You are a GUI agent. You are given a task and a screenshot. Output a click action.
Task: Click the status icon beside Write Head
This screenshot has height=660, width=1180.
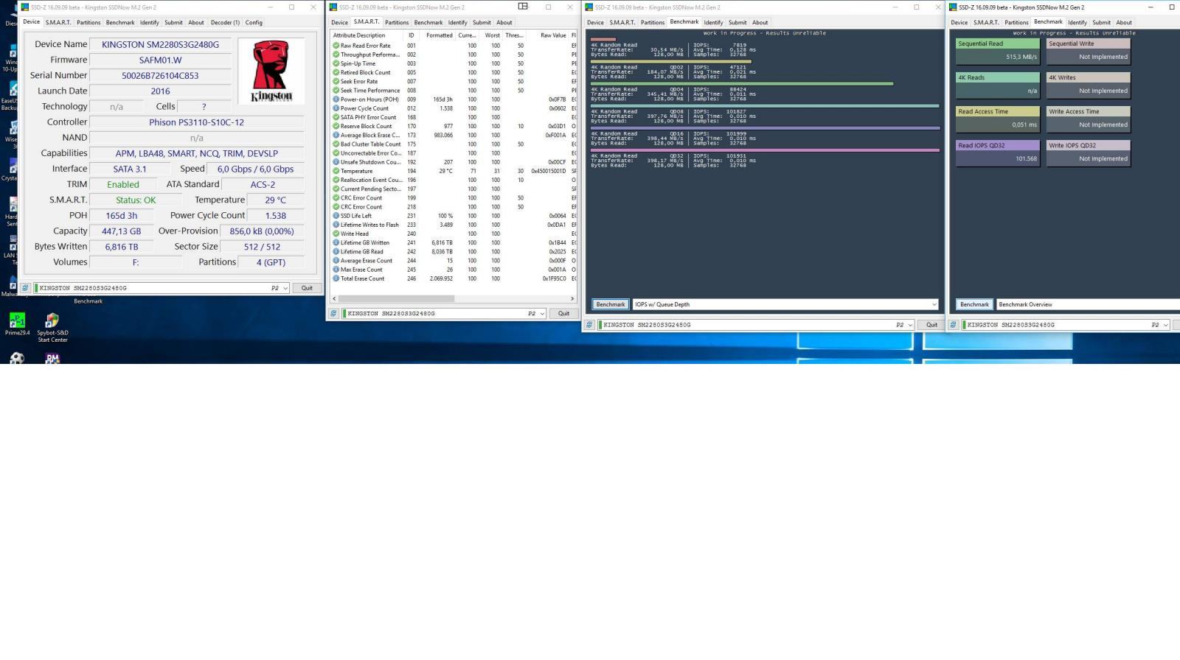pos(336,234)
